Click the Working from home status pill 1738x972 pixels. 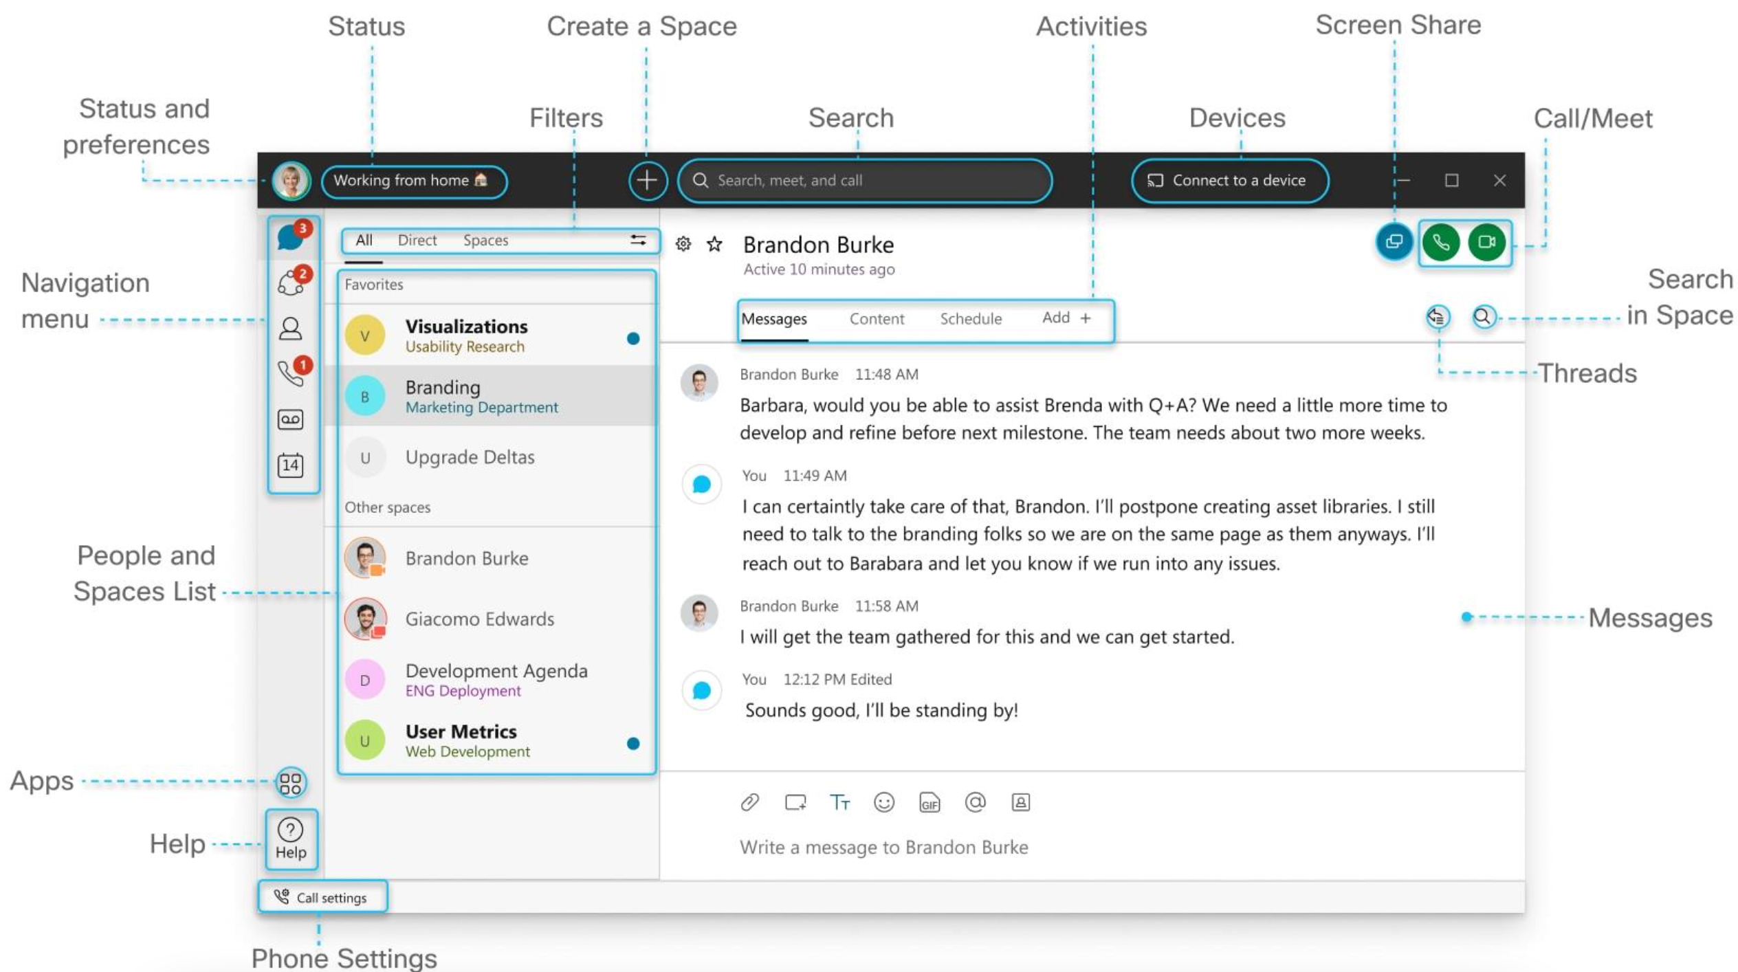(414, 181)
